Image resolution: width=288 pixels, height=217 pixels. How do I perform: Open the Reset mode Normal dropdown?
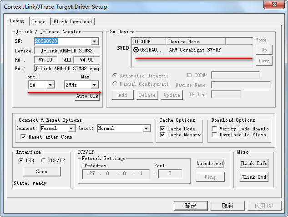pos(146,129)
